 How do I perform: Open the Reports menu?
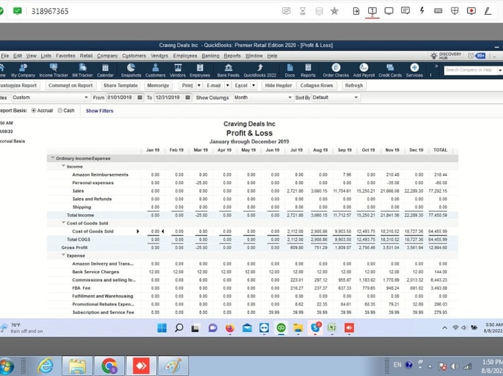pyautogui.click(x=232, y=56)
